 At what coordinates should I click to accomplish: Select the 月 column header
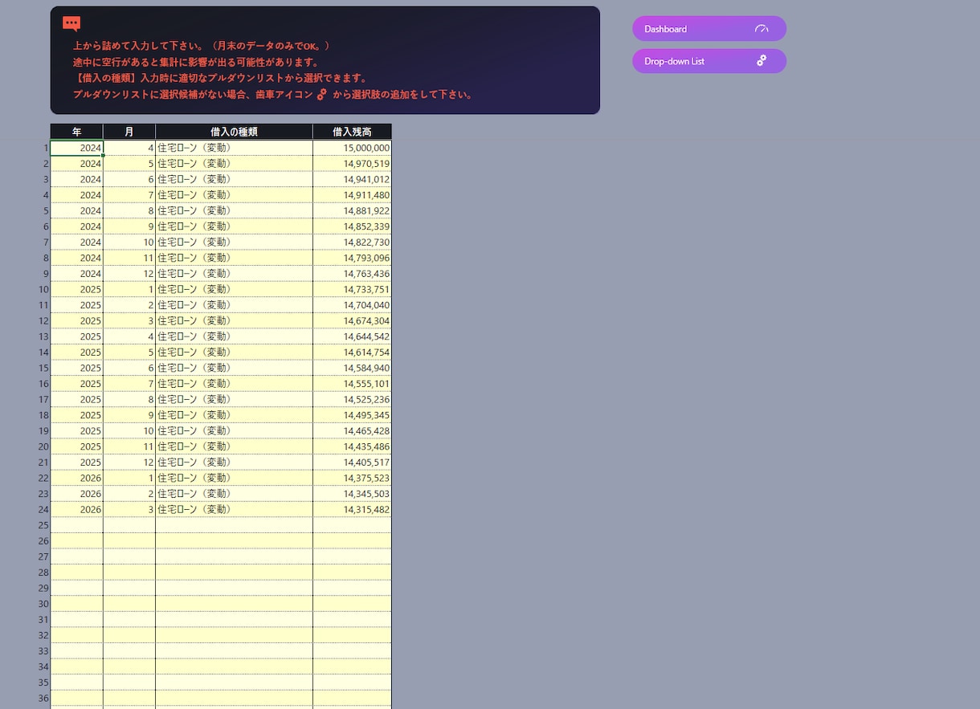point(129,132)
